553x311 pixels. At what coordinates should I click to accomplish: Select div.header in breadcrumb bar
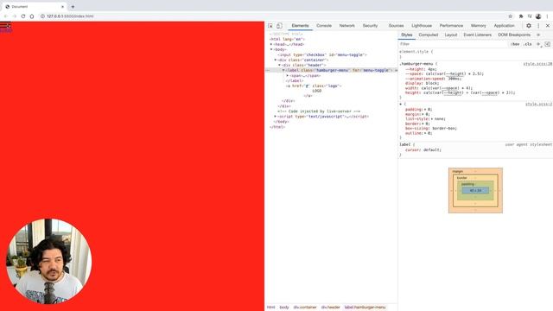click(330, 308)
